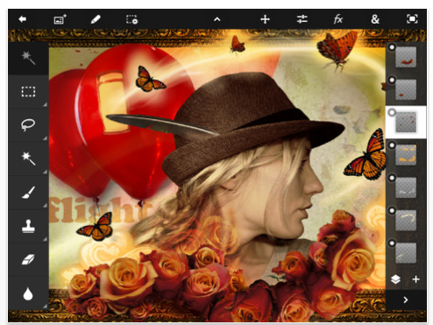Open the fx effects menu
The image size is (433, 325).
[338, 19]
